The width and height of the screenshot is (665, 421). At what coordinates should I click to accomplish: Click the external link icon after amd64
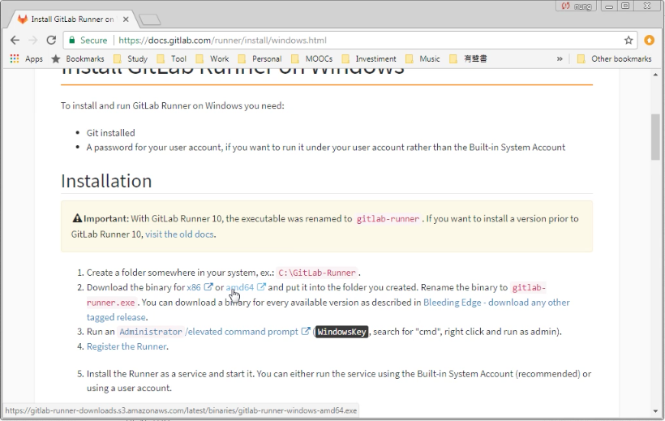point(261,287)
